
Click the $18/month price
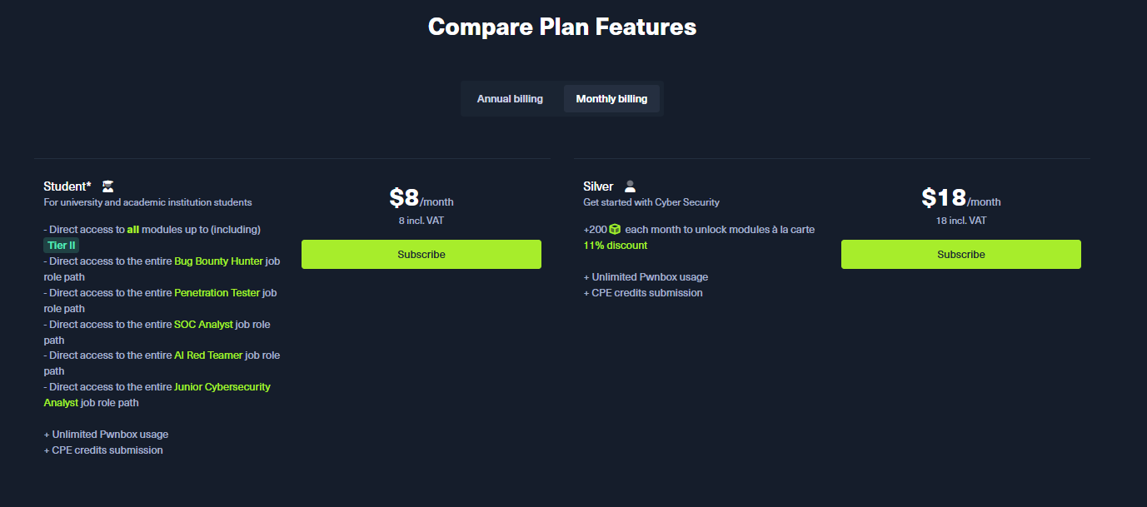tap(960, 199)
